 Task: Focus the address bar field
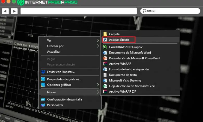click(79, 11)
